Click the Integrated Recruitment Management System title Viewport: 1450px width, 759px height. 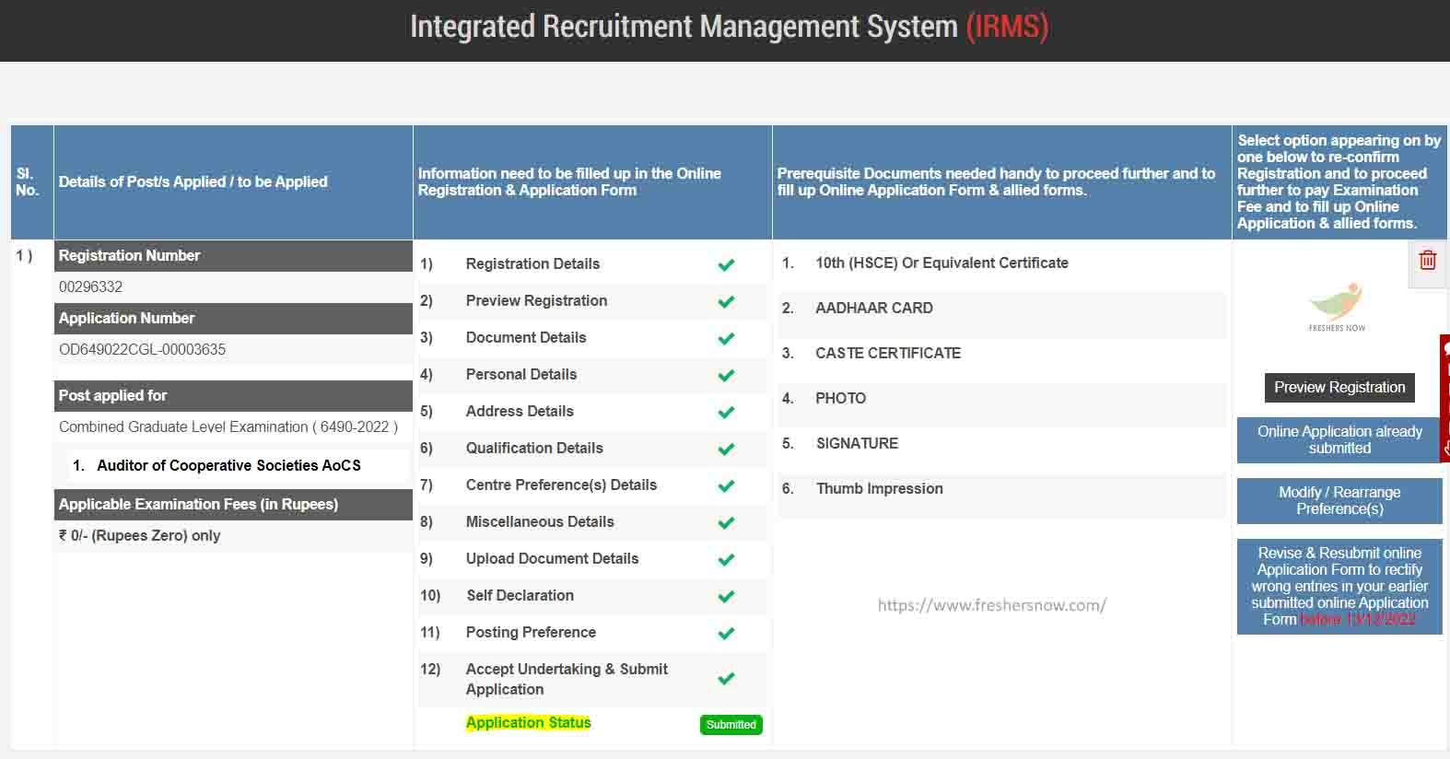729,27
